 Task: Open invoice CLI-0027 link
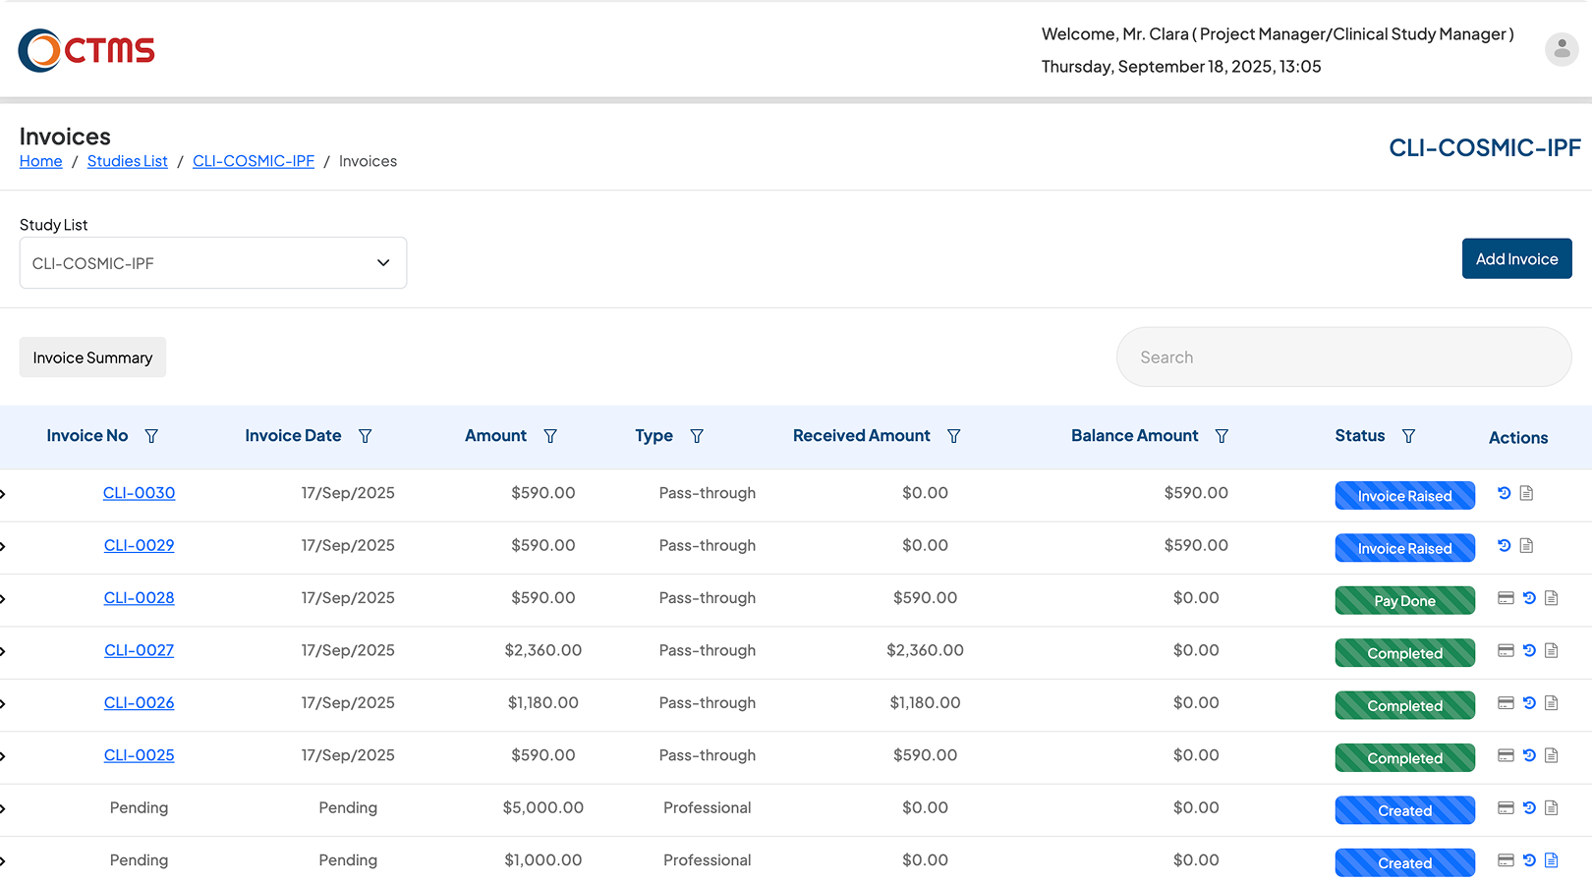point(140,650)
